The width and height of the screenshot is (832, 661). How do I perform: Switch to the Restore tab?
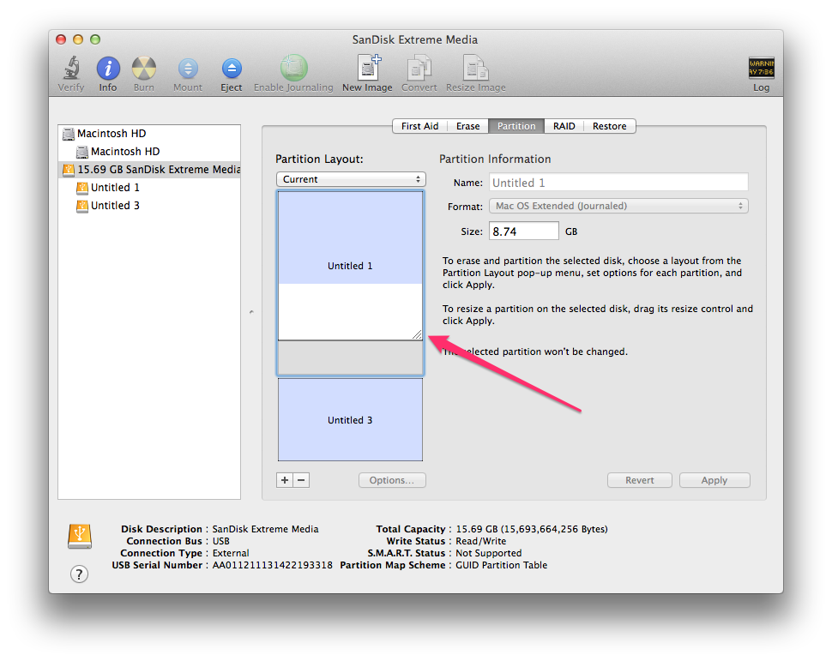(610, 126)
